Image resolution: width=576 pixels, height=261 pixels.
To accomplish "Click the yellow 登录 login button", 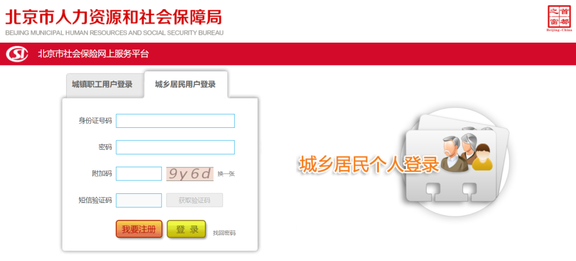I will tap(186, 229).
